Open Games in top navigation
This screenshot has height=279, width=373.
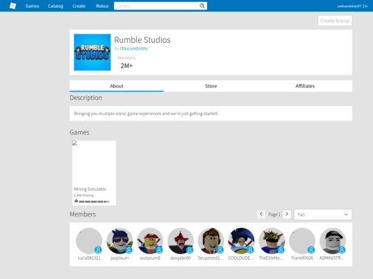32,6
